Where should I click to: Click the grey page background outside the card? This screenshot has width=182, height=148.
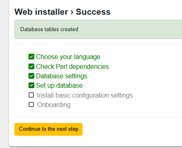point(4,74)
